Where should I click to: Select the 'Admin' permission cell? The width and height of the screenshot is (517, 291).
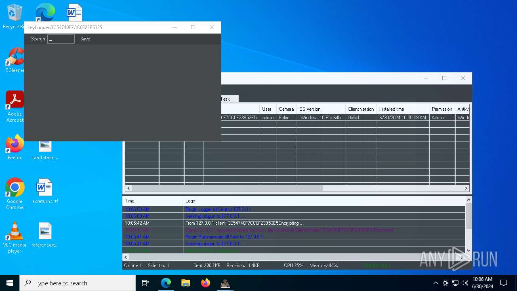[x=442, y=118]
